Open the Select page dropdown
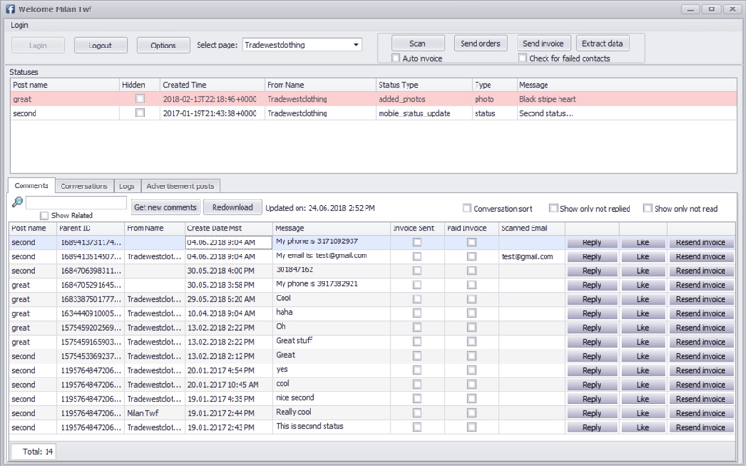Screen dimensions: 746x466 pos(356,45)
